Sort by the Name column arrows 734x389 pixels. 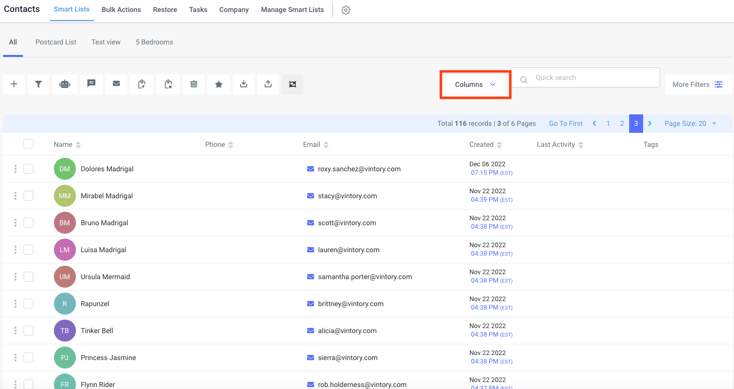(x=78, y=145)
